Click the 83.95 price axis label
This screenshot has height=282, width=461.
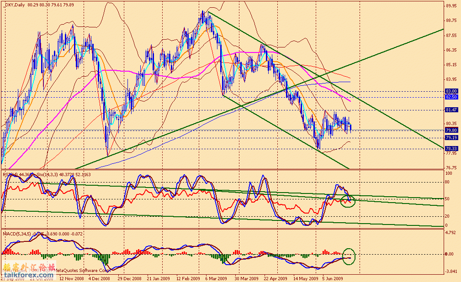(451, 79)
